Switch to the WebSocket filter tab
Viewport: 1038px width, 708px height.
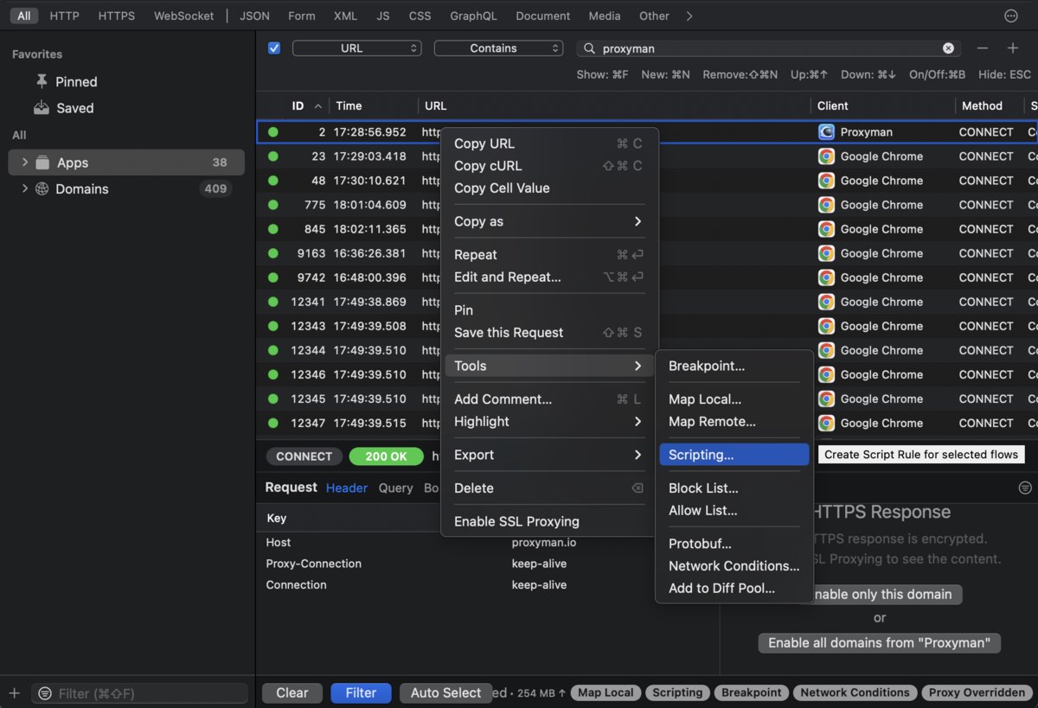183,16
